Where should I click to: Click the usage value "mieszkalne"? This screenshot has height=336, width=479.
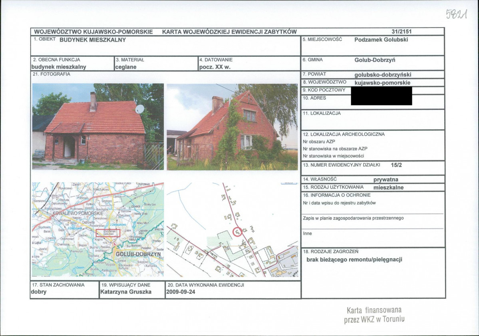click(x=388, y=187)
